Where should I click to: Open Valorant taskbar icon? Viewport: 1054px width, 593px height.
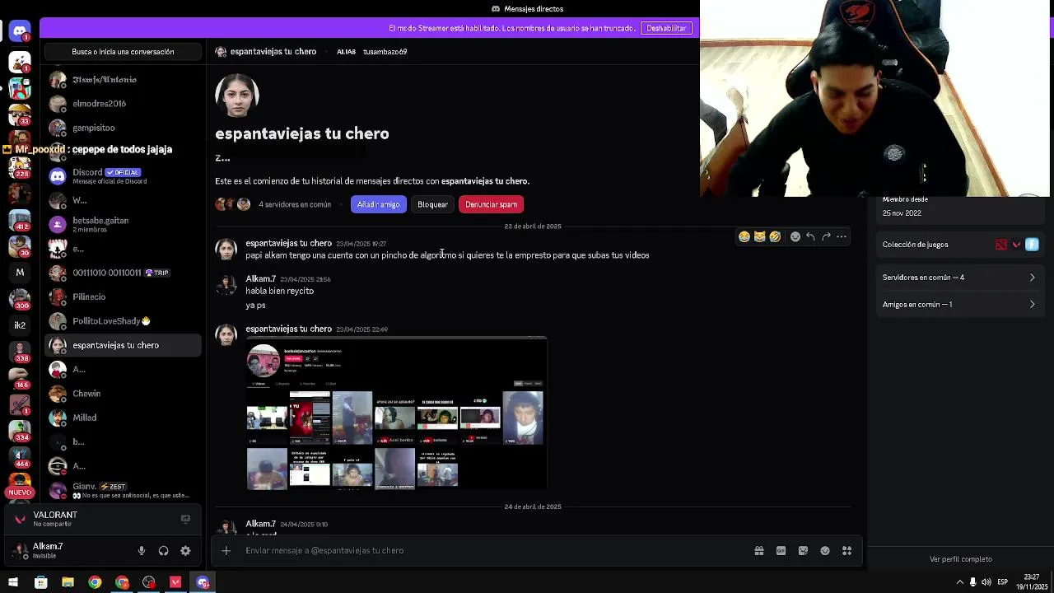click(x=175, y=582)
